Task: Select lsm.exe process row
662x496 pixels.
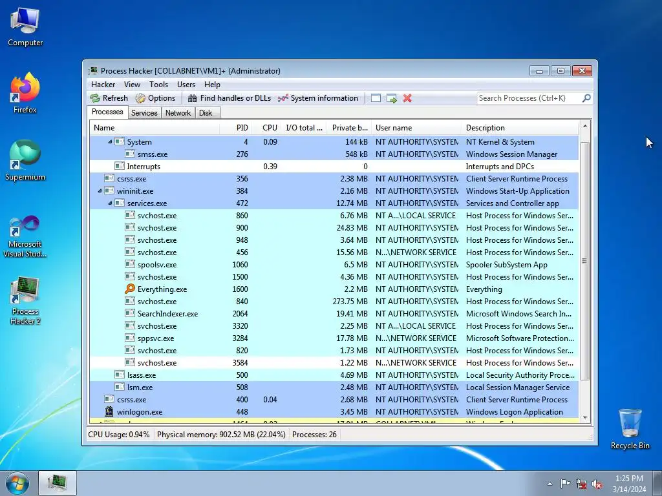Action: pos(334,387)
